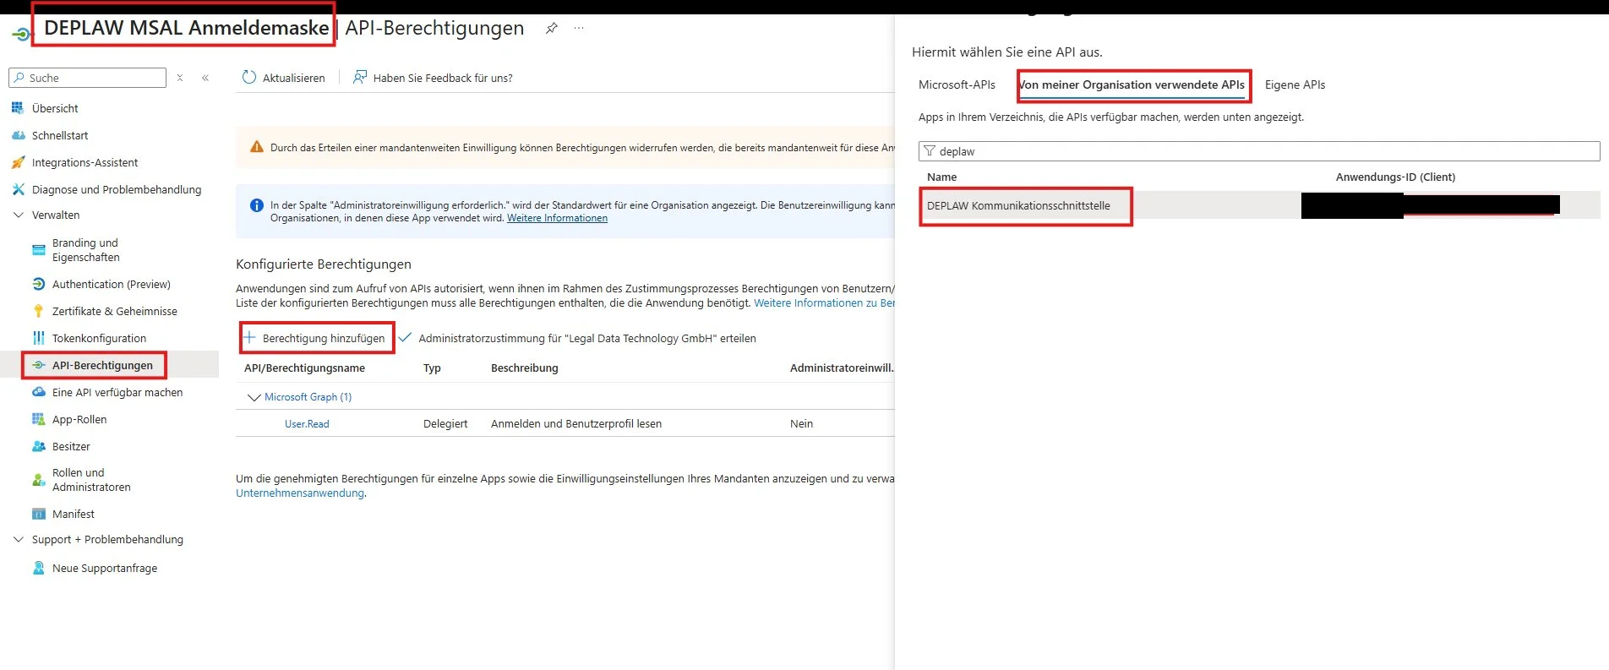Screen dimensions: 1609x670
Task: Launch the Integrations-Assistent rocket icon
Action: click(18, 162)
